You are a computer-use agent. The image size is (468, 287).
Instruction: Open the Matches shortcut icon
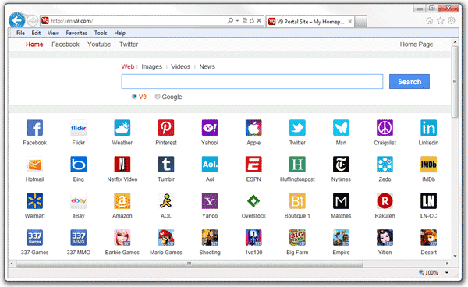coord(341,200)
